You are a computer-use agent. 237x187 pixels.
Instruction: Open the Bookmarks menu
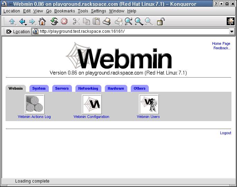point(65,11)
